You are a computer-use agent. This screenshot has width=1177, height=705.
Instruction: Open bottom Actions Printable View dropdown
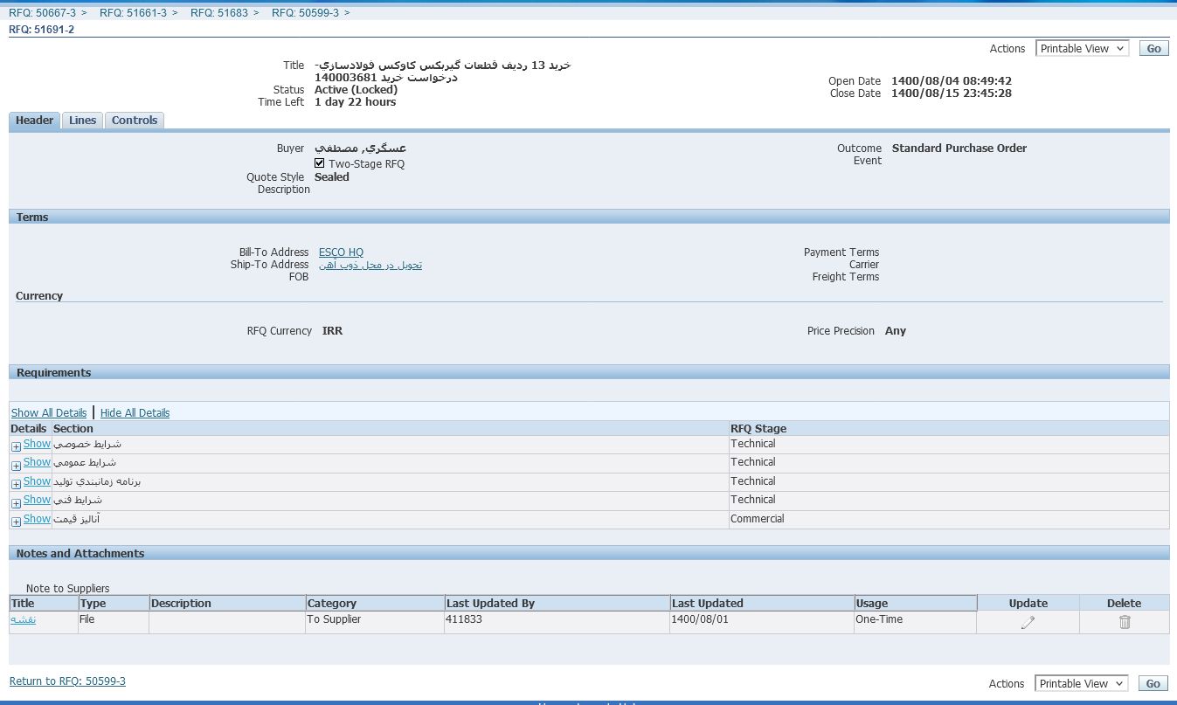(1082, 684)
